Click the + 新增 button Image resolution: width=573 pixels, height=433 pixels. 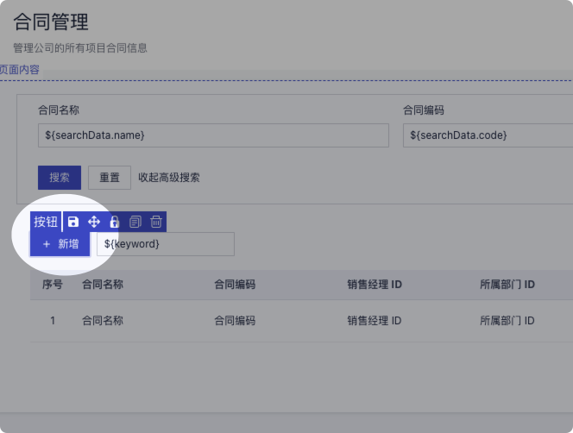(60, 244)
